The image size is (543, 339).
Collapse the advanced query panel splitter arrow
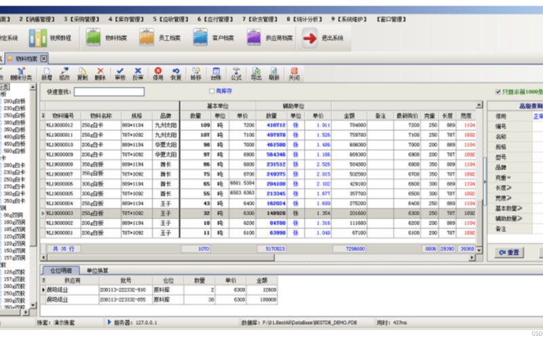[485, 182]
